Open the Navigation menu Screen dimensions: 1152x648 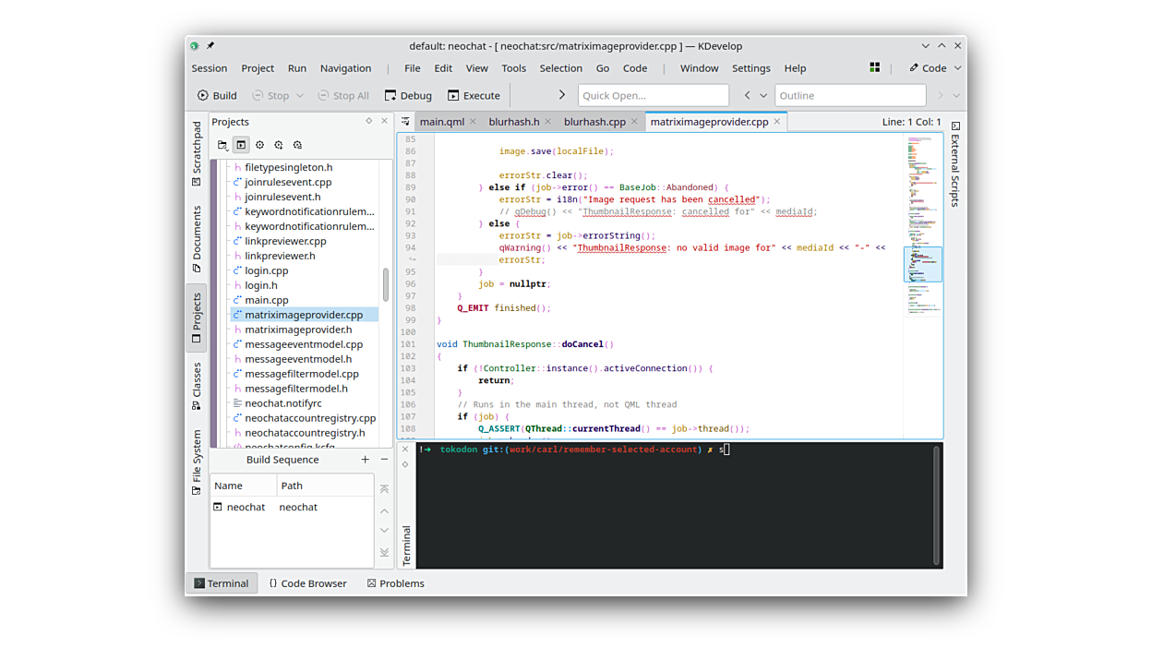(345, 68)
